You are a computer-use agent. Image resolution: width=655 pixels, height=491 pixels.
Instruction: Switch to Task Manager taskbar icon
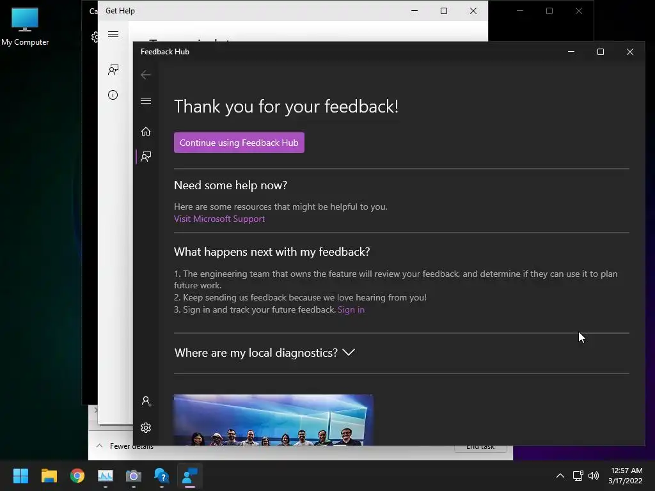click(106, 476)
